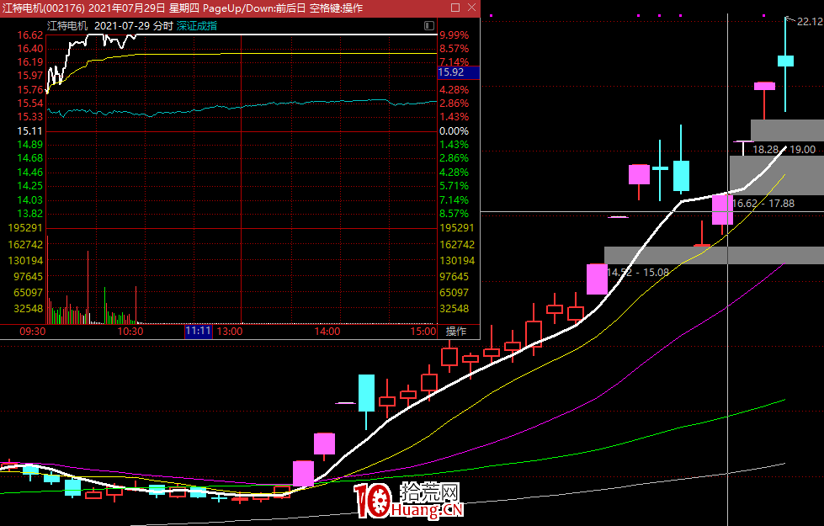Image resolution: width=824 pixels, height=526 pixels.
Task: Click the panel layout icon beside 深证成指
Action: (x=428, y=25)
